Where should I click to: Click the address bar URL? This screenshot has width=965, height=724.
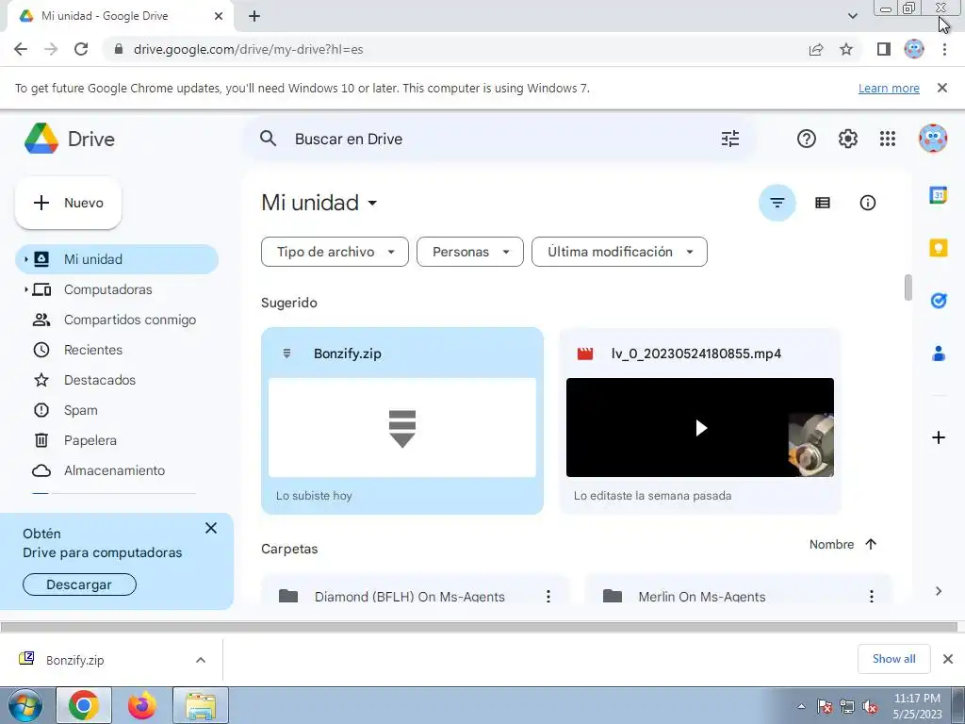click(248, 49)
